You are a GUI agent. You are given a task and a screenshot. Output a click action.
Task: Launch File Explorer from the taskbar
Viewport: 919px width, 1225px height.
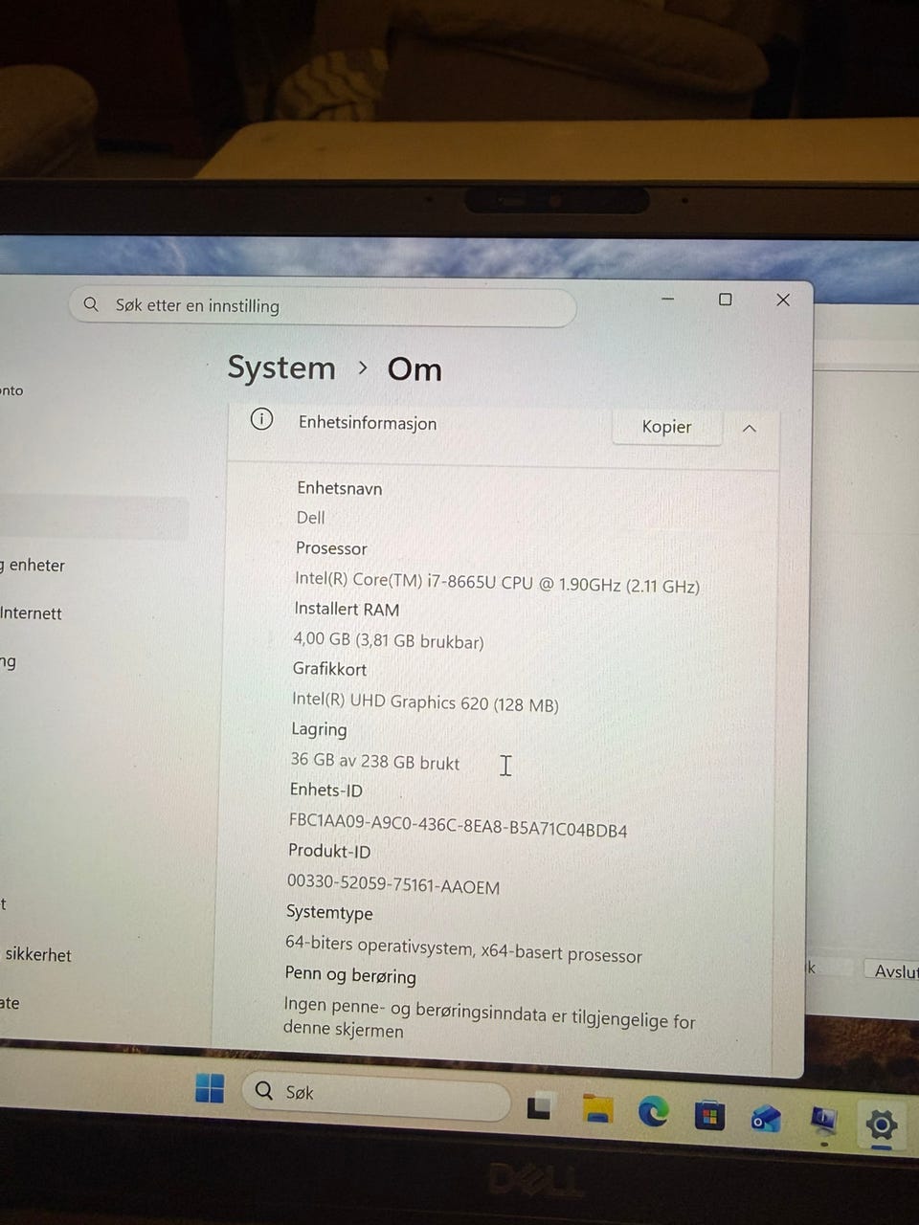(597, 1108)
